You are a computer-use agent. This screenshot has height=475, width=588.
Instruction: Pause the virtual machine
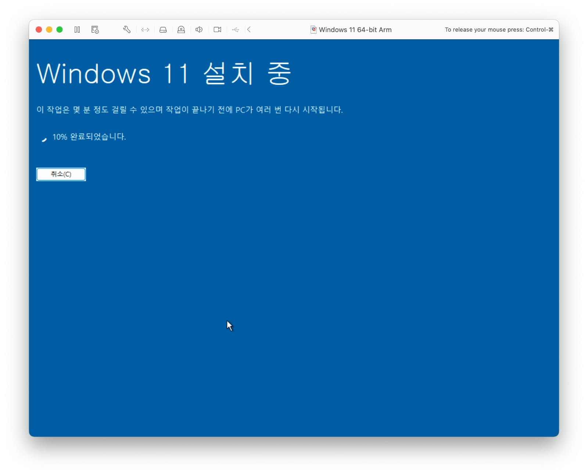tap(77, 29)
